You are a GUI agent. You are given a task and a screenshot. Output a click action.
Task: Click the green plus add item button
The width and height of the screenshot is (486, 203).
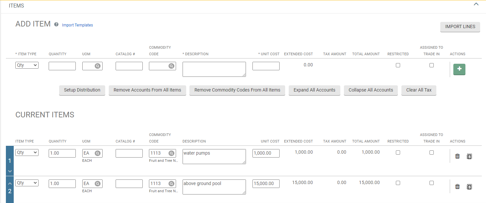tap(459, 69)
